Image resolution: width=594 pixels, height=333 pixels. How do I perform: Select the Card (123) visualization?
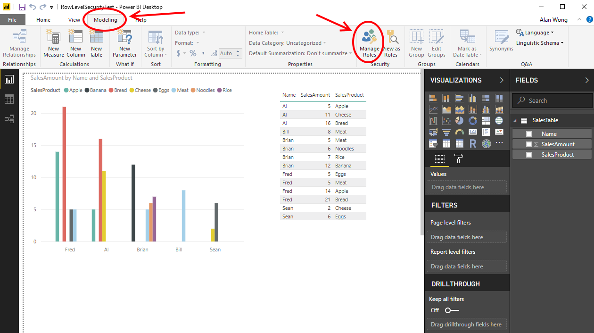[473, 132]
